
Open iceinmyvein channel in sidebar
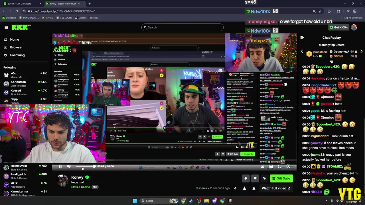(25, 167)
